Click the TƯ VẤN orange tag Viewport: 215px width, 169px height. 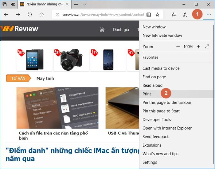click(x=18, y=78)
